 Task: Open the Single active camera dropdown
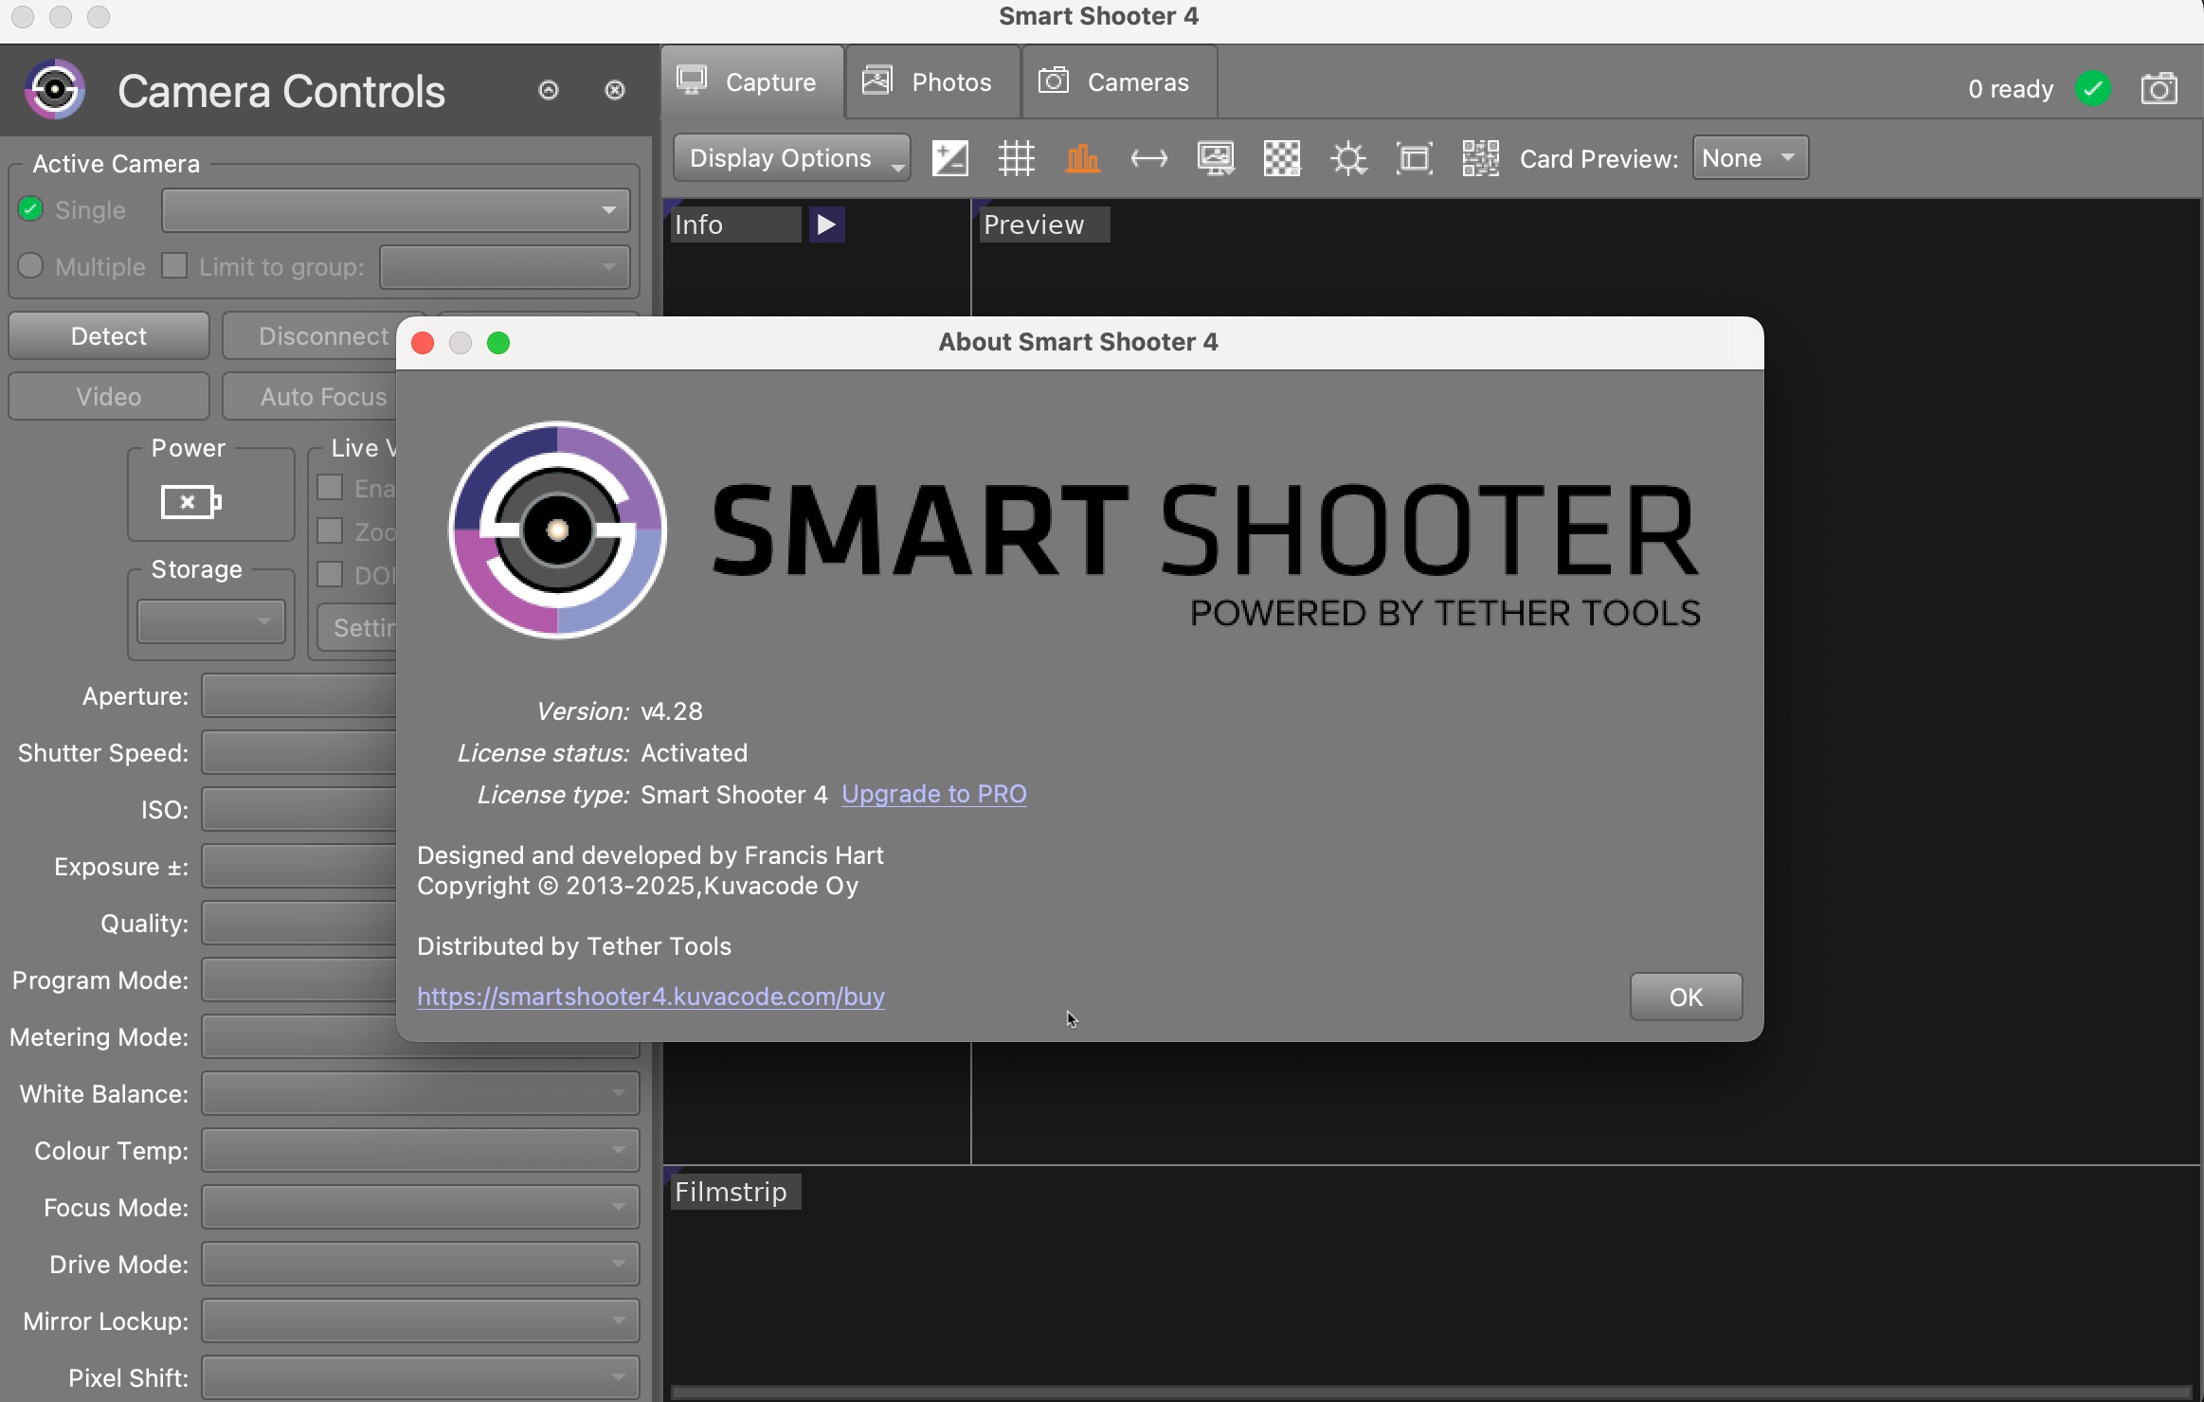click(396, 210)
